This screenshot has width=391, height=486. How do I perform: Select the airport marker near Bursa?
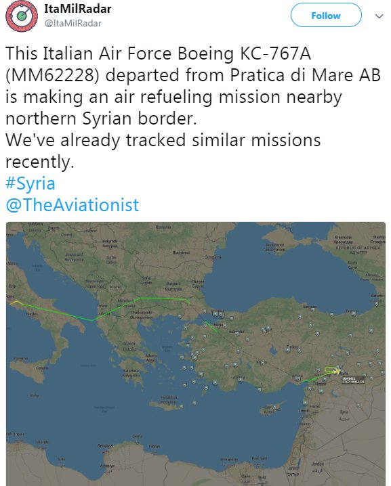click(x=224, y=326)
